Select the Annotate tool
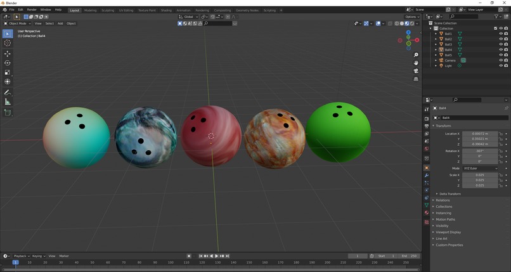 (x=8, y=93)
